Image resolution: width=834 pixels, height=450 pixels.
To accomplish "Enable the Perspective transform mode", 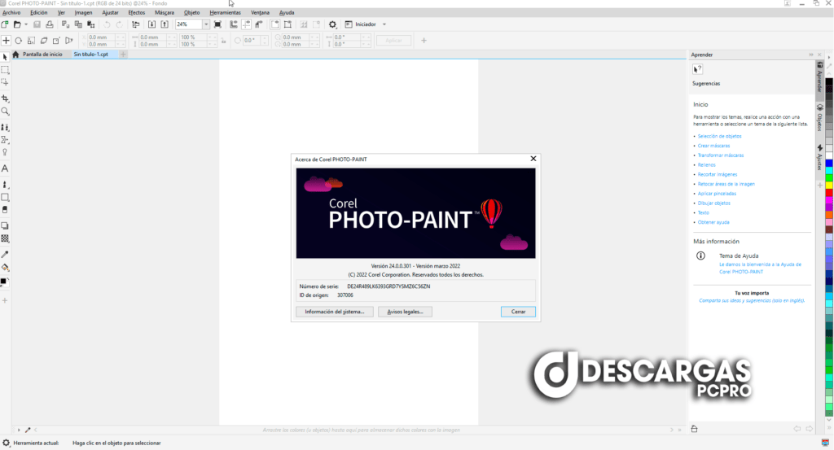I will coord(69,41).
